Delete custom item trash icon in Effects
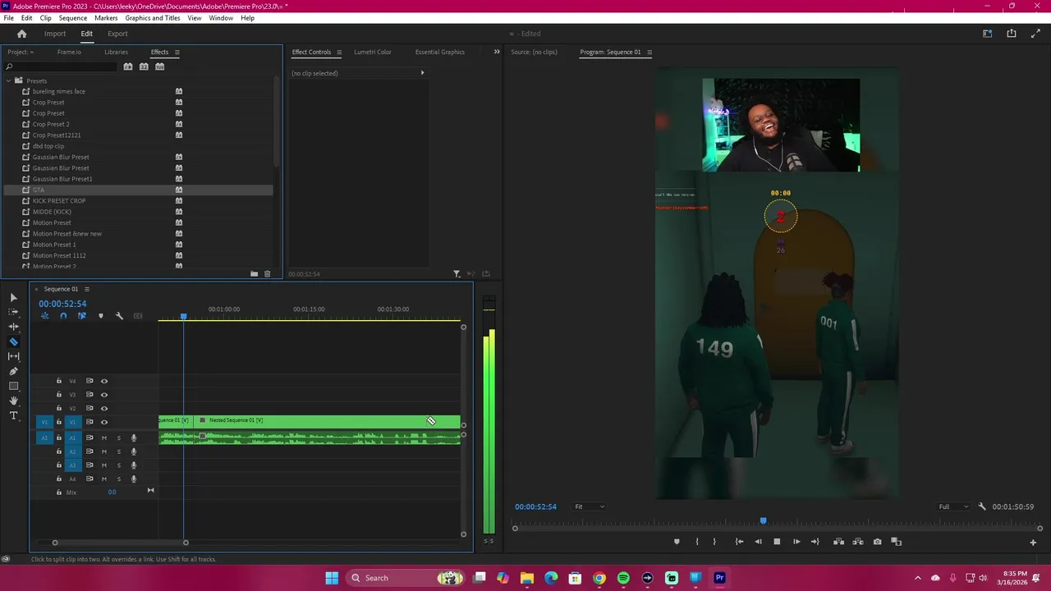The height and width of the screenshot is (591, 1051). 267,274
